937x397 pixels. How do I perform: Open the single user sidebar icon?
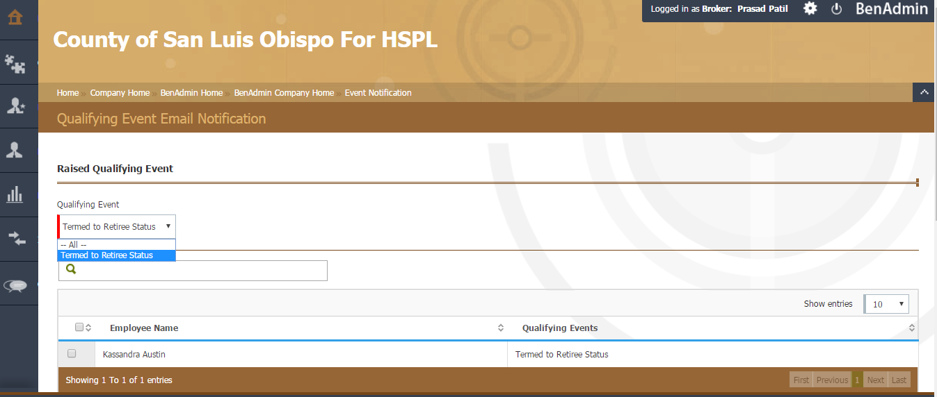click(15, 150)
